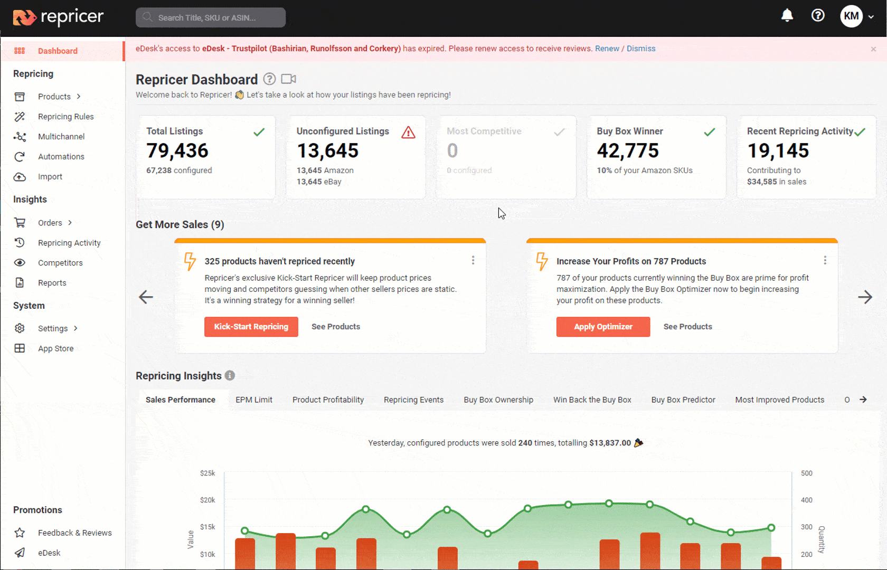
Task: Open the Buy Box Winner card
Action: (x=656, y=157)
